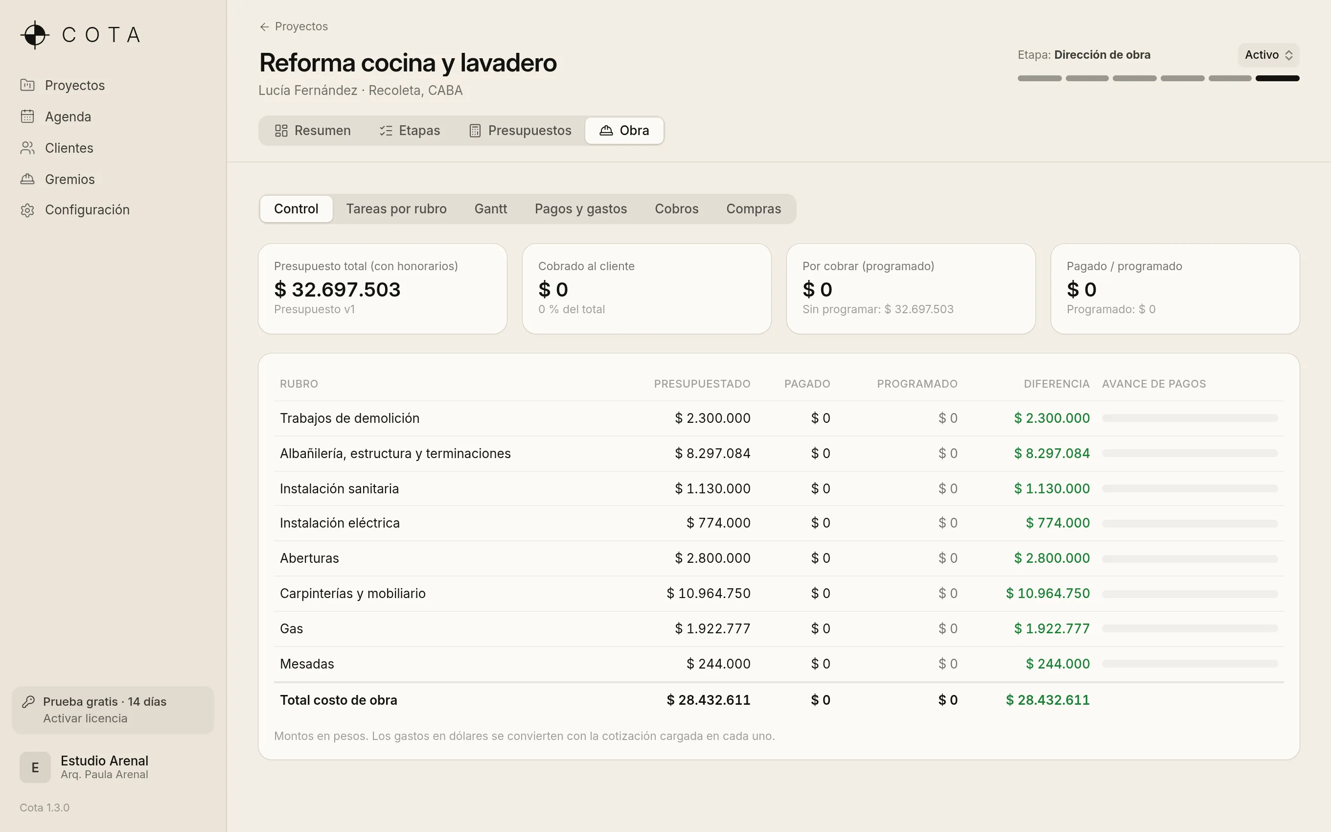Click the Aberturas diferencia $ 2.800.000

[1052, 558]
